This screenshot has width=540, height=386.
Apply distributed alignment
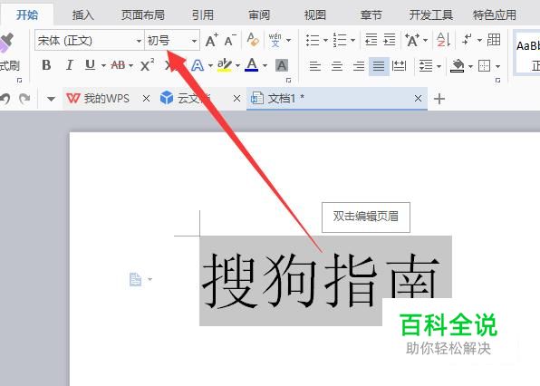tap(400, 66)
